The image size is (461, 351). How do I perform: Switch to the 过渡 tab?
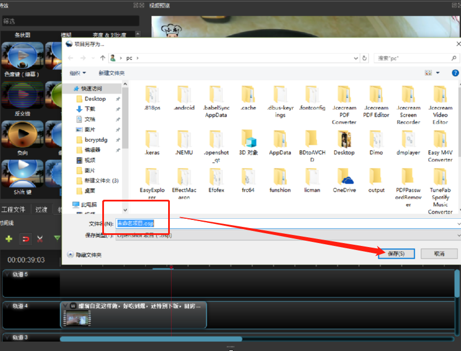41,210
